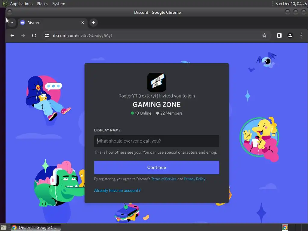Screen dimensions: 308x231
Task: Reload the Discord invite page
Action: [x=34, y=35]
